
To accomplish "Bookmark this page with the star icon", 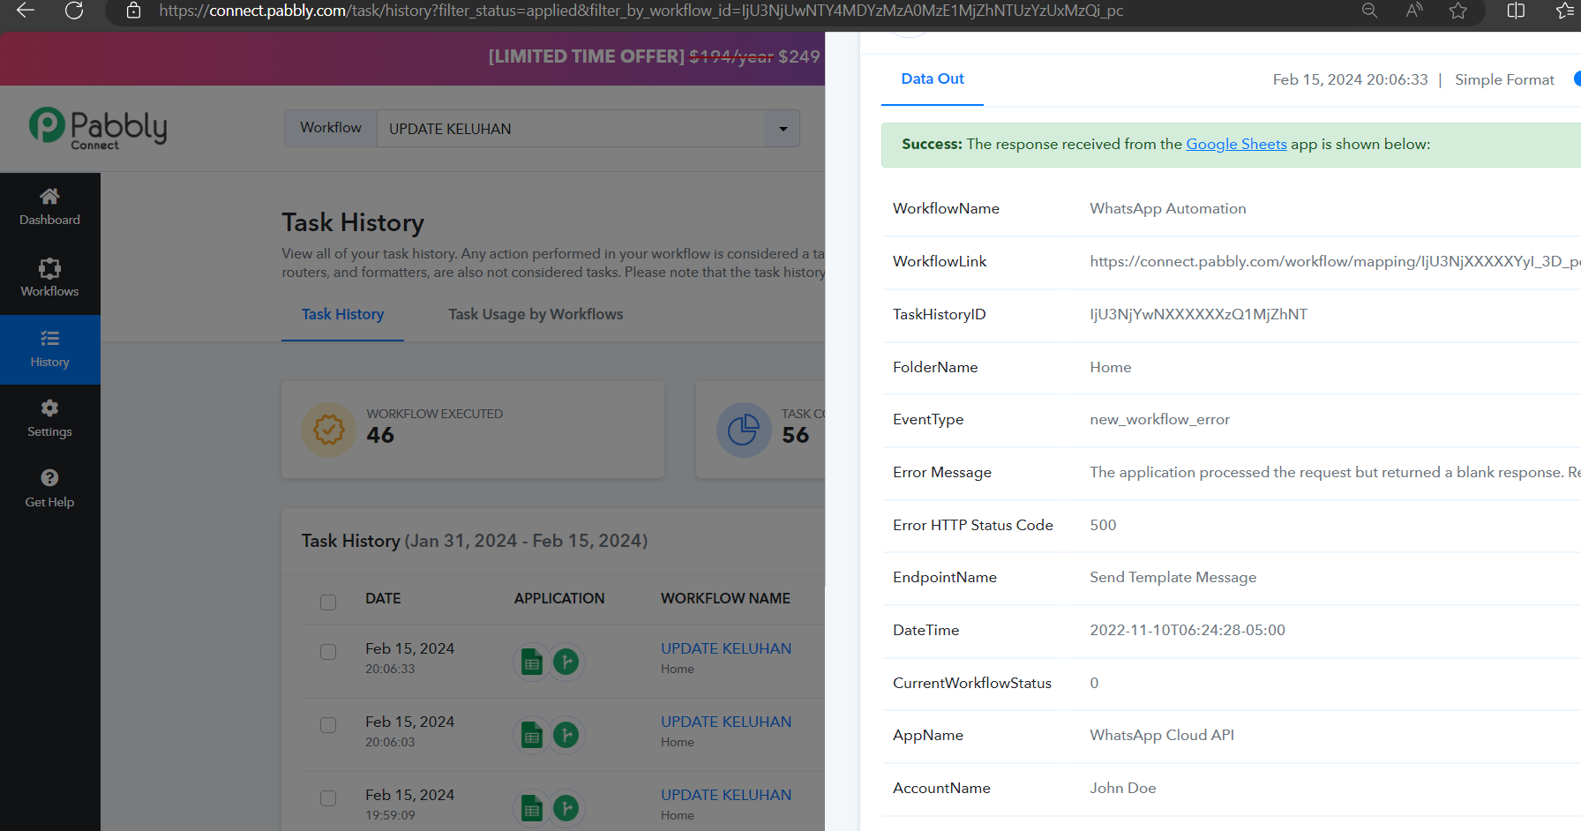I will [1458, 11].
